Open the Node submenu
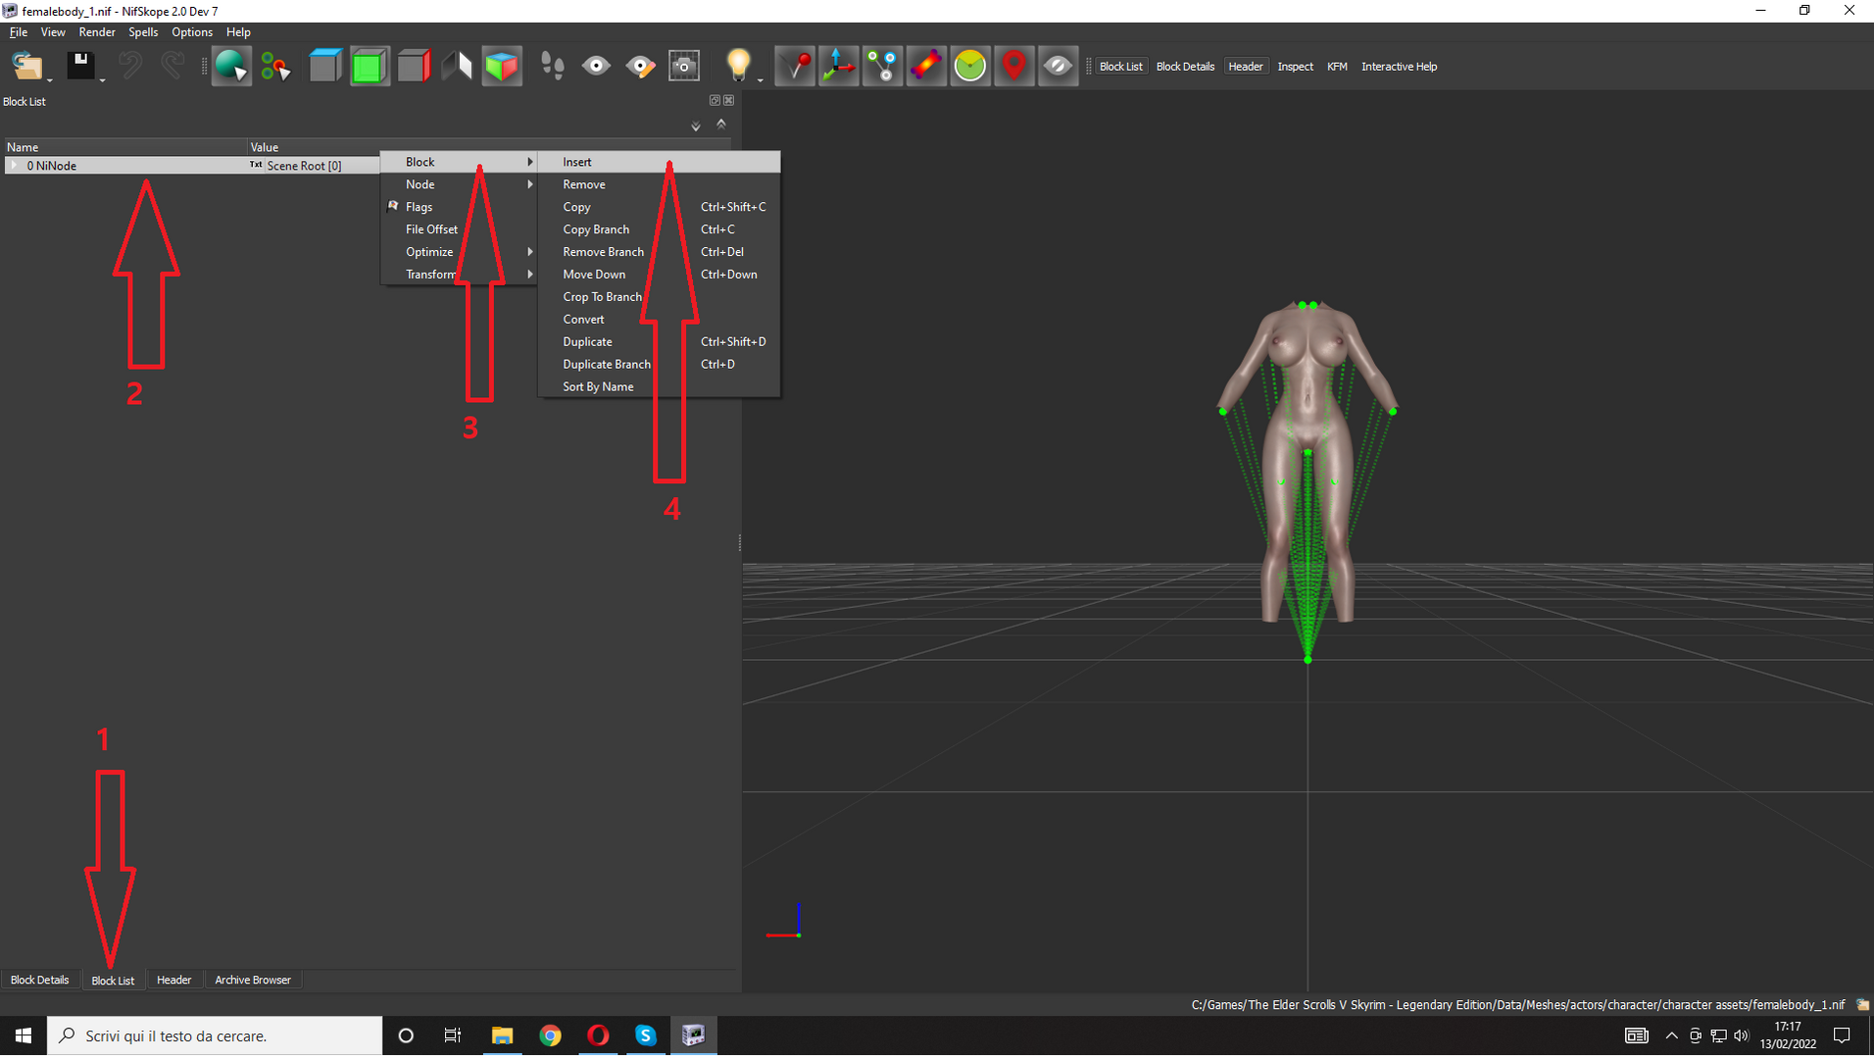Screen dimensions: 1874x1059 coord(459,184)
